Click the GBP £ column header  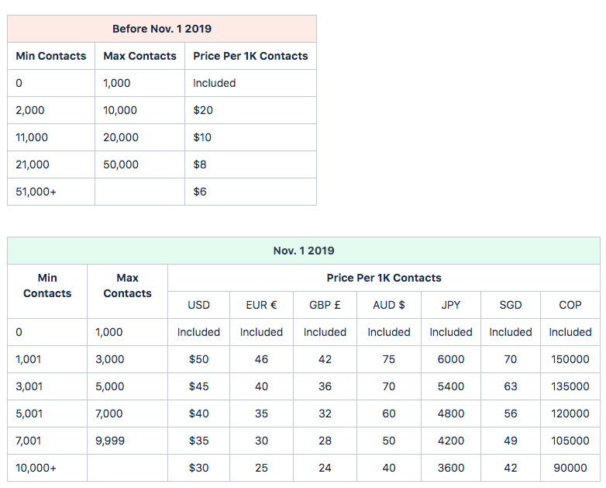pyautogui.click(x=325, y=305)
